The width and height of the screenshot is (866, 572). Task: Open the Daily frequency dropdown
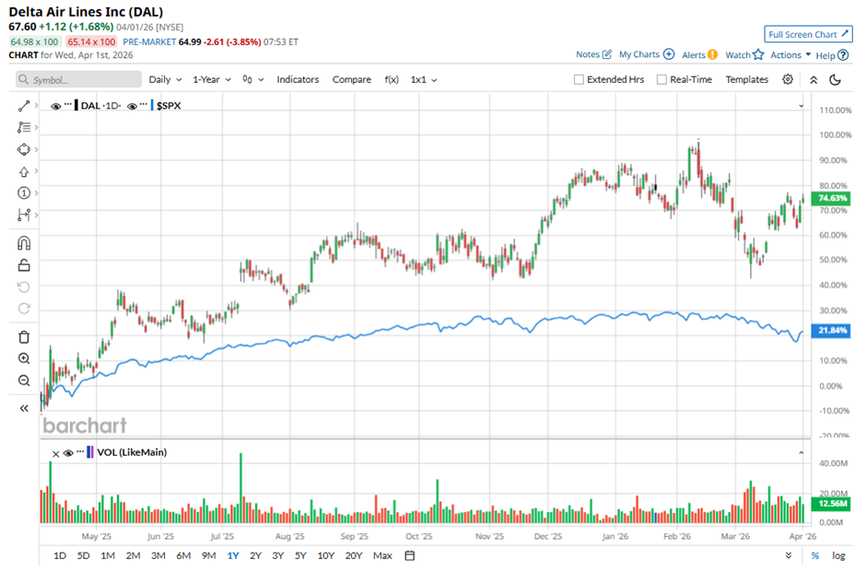(165, 79)
